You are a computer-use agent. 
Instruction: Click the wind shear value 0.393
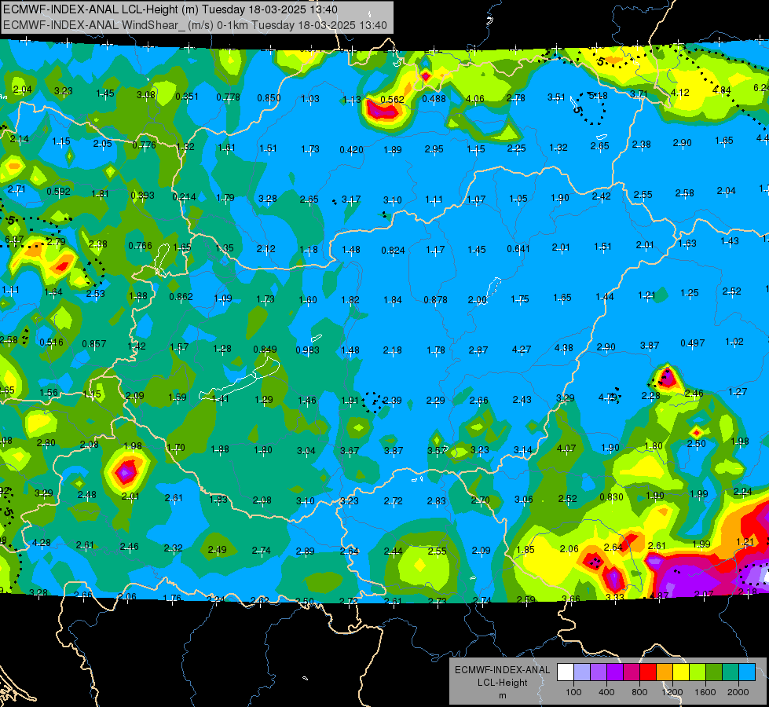tap(143, 196)
